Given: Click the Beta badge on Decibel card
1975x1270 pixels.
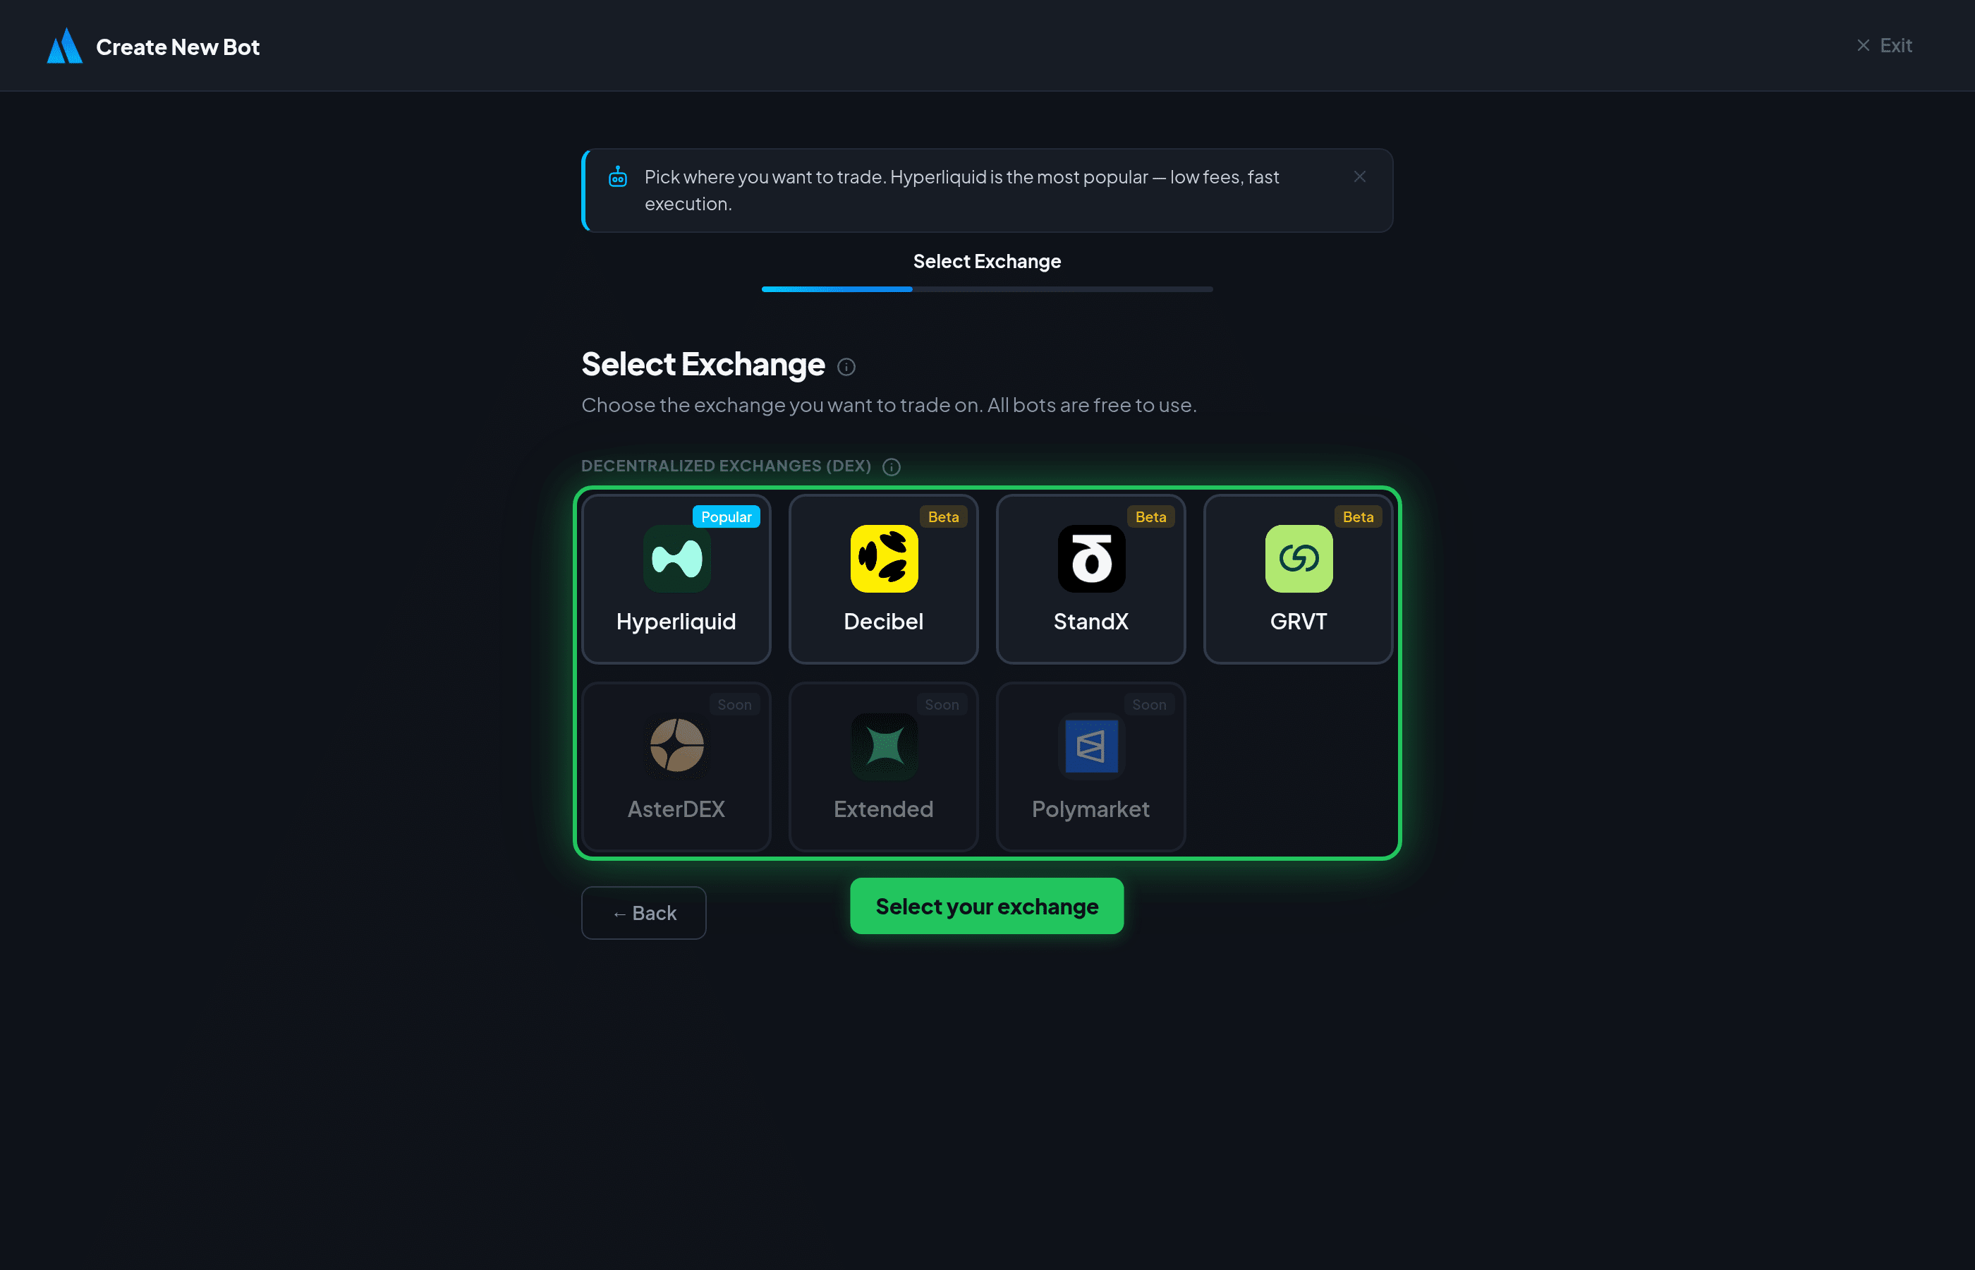Looking at the screenshot, I should pos(943,516).
